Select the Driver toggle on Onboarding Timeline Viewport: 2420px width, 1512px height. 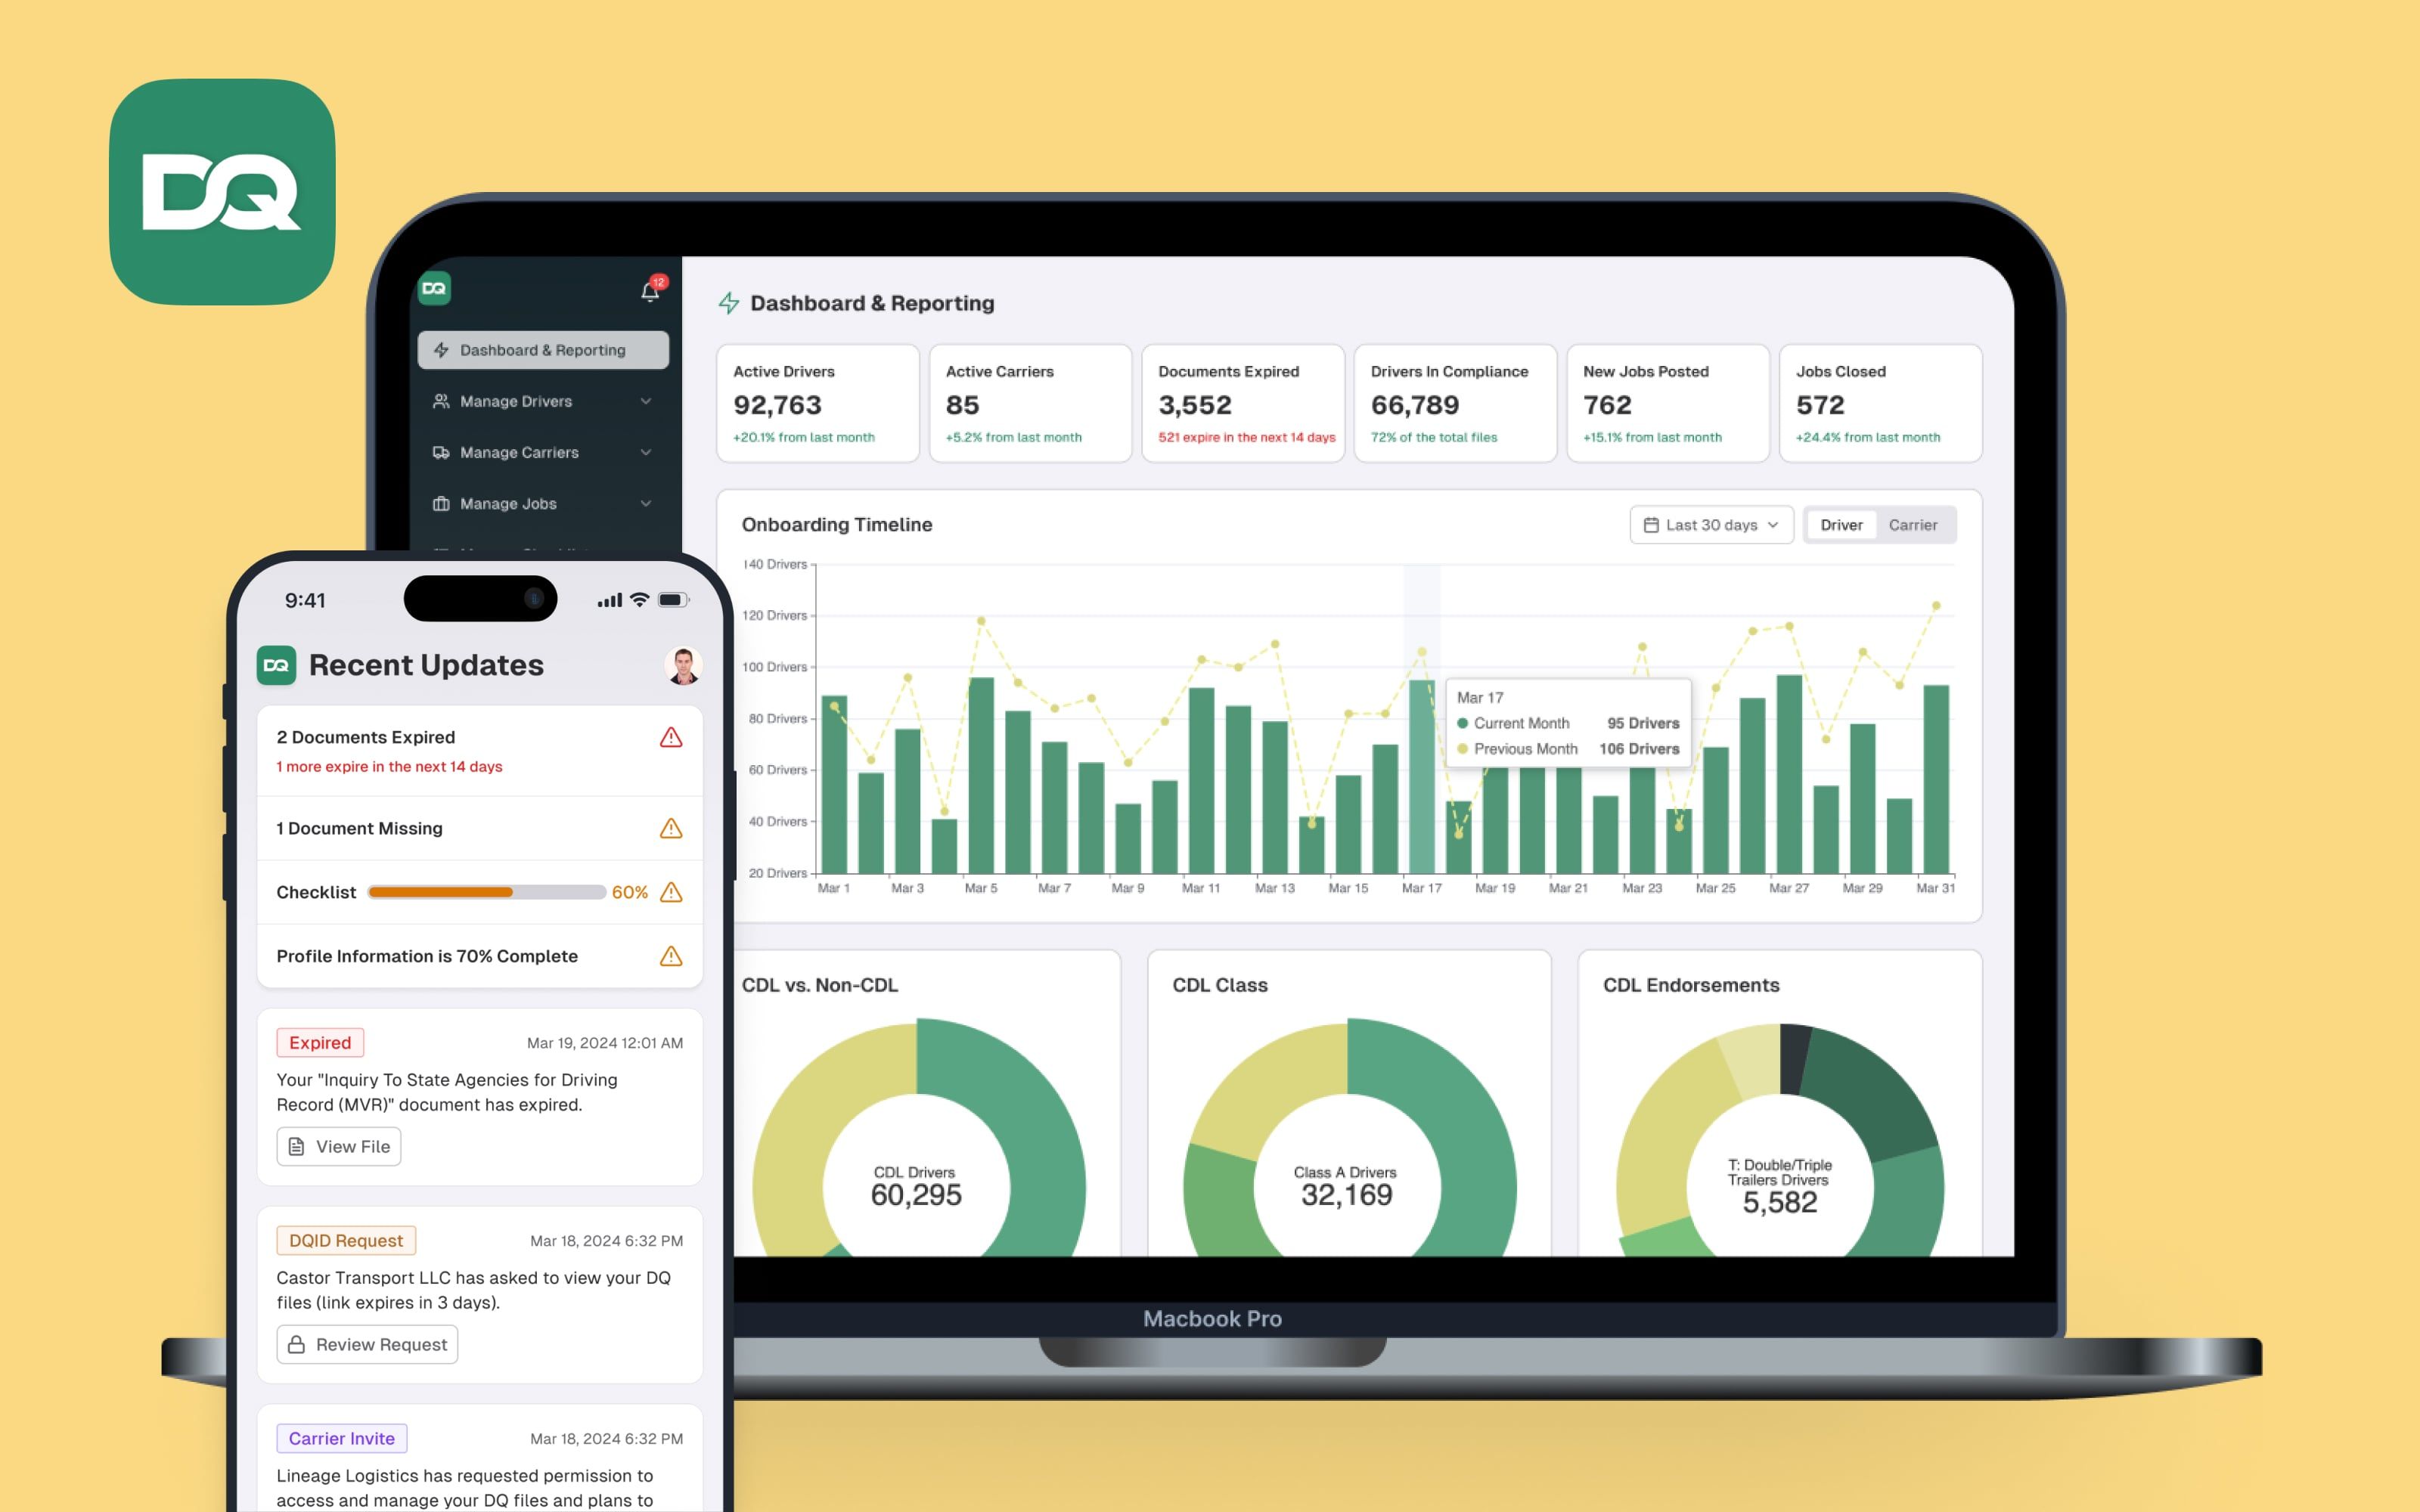point(1840,525)
